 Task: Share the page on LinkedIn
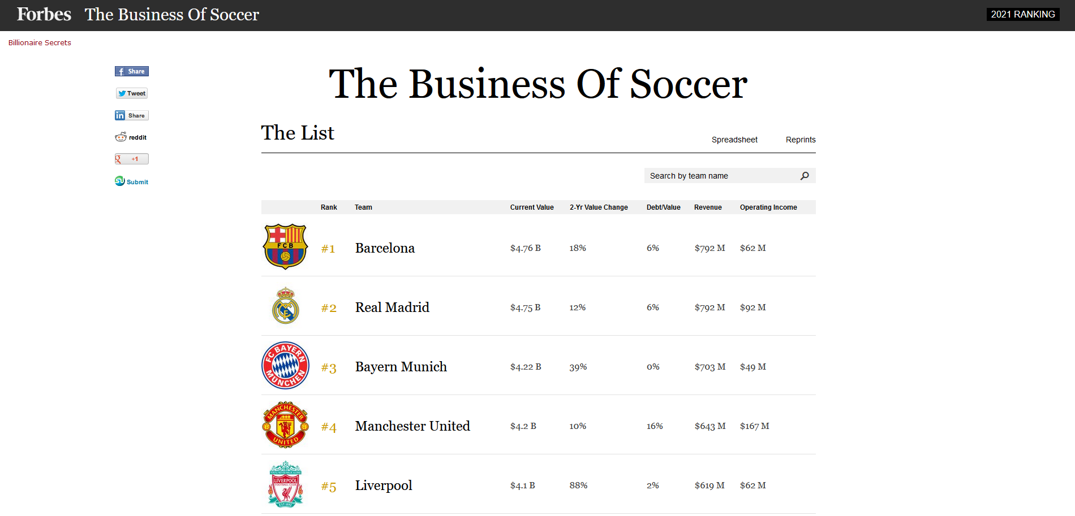[131, 115]
